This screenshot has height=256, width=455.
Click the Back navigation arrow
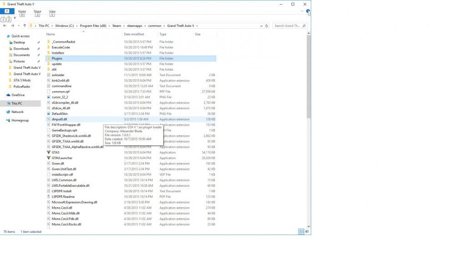click(x=5, y=26)
